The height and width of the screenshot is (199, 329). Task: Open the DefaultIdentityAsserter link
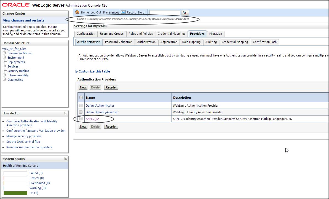(101, 112)
